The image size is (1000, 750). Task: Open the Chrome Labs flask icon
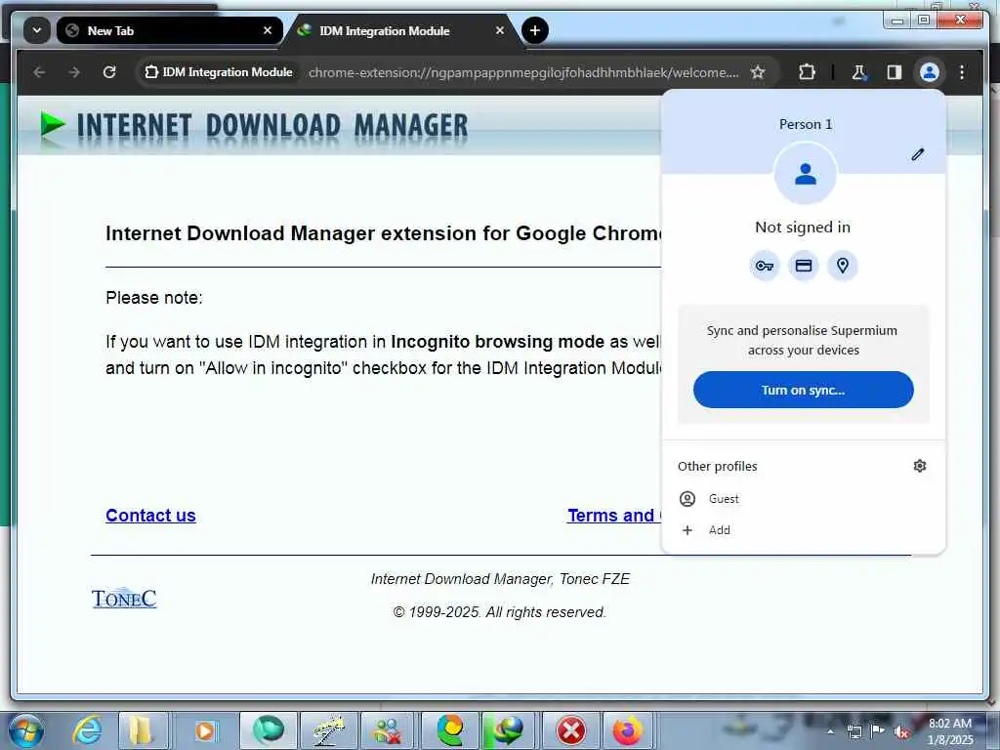click(859, 72)
